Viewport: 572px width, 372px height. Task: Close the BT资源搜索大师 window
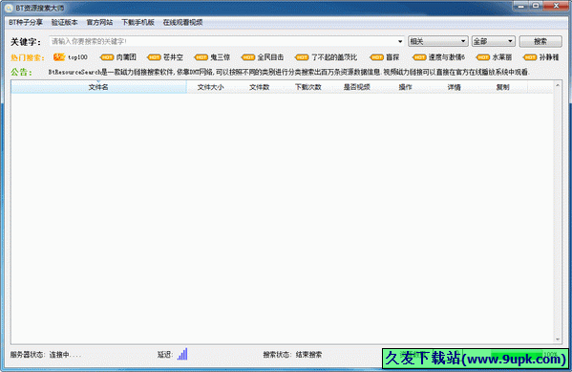click(x=556, y=6)
